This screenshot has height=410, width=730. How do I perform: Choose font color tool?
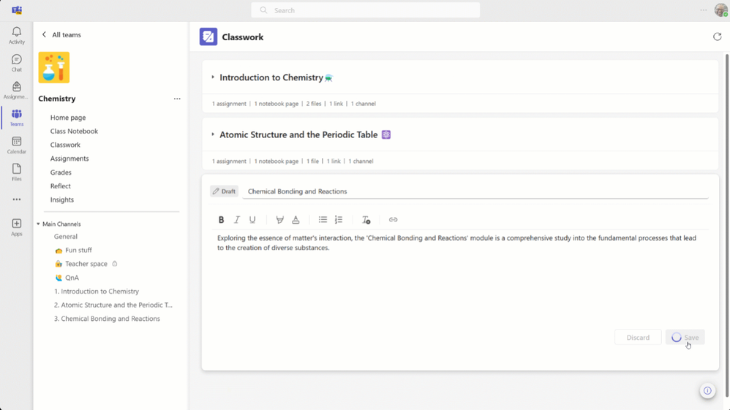pyautogui.click(x=296, y=220)
